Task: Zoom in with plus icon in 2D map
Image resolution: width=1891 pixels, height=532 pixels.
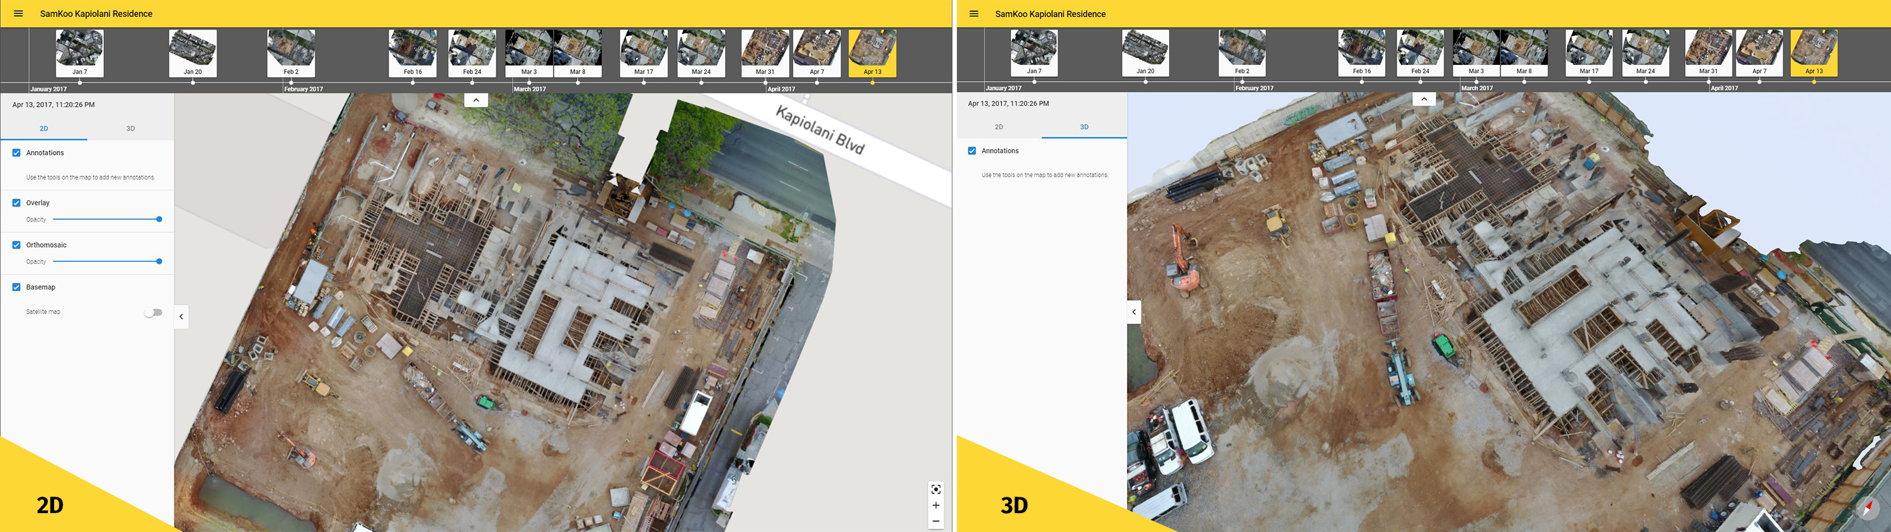Action: 935,505
